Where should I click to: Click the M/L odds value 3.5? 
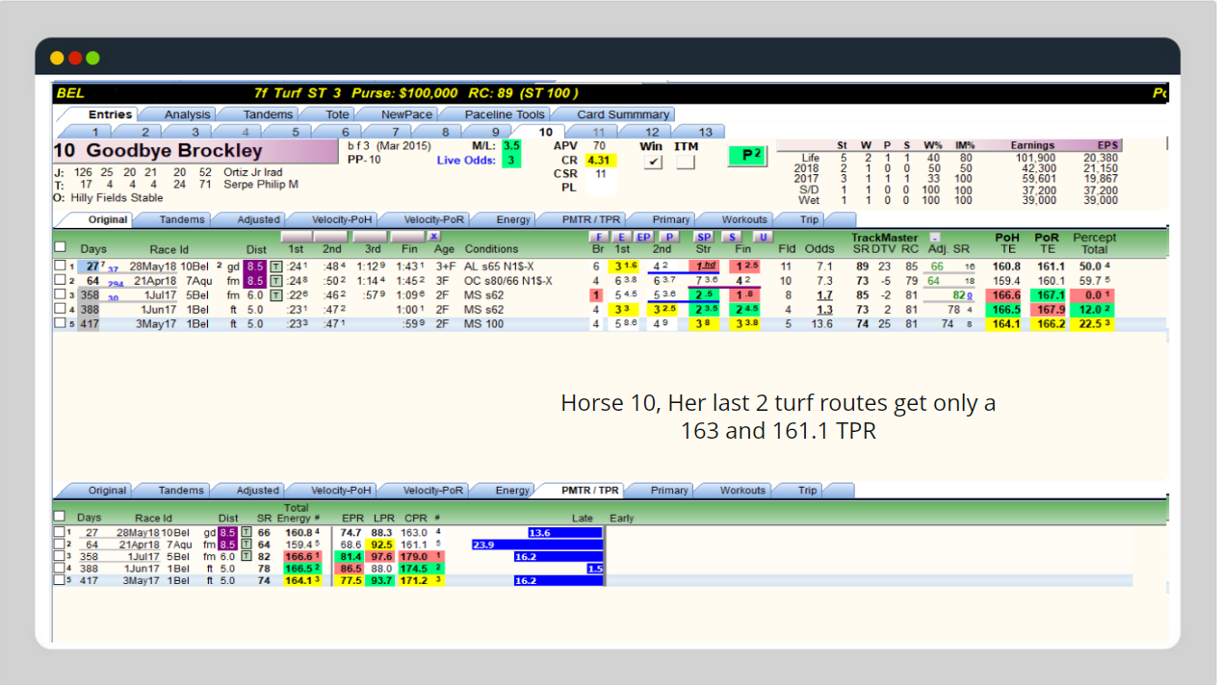(x=511, y=146)
